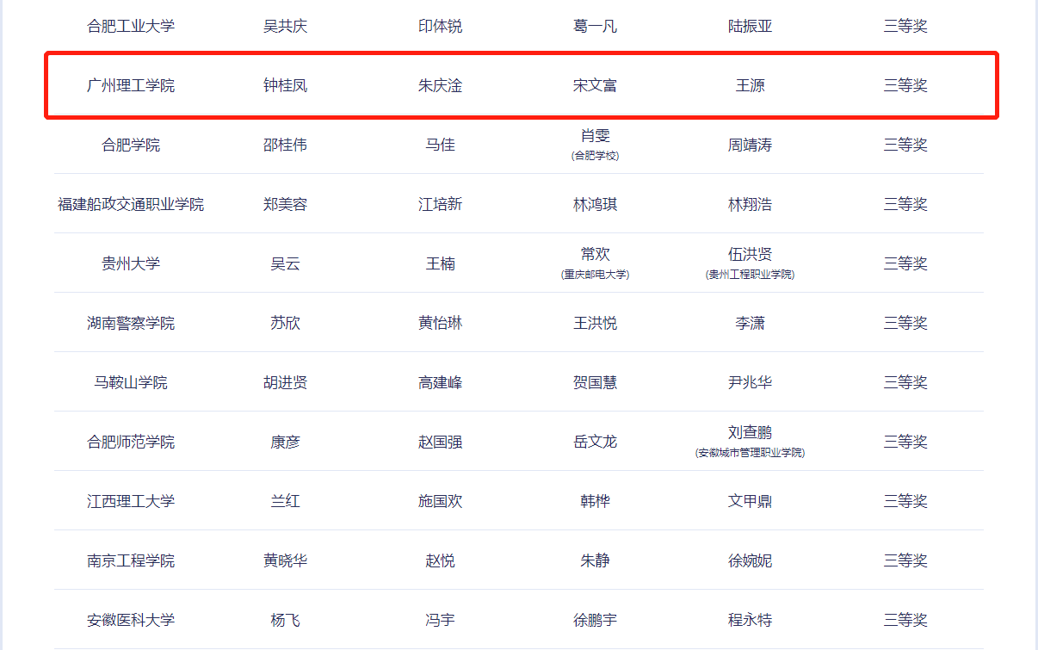This screenshot has height=650, width=1038.
Task: Select the name 徐婉妮
Action: tap(750, 560)
